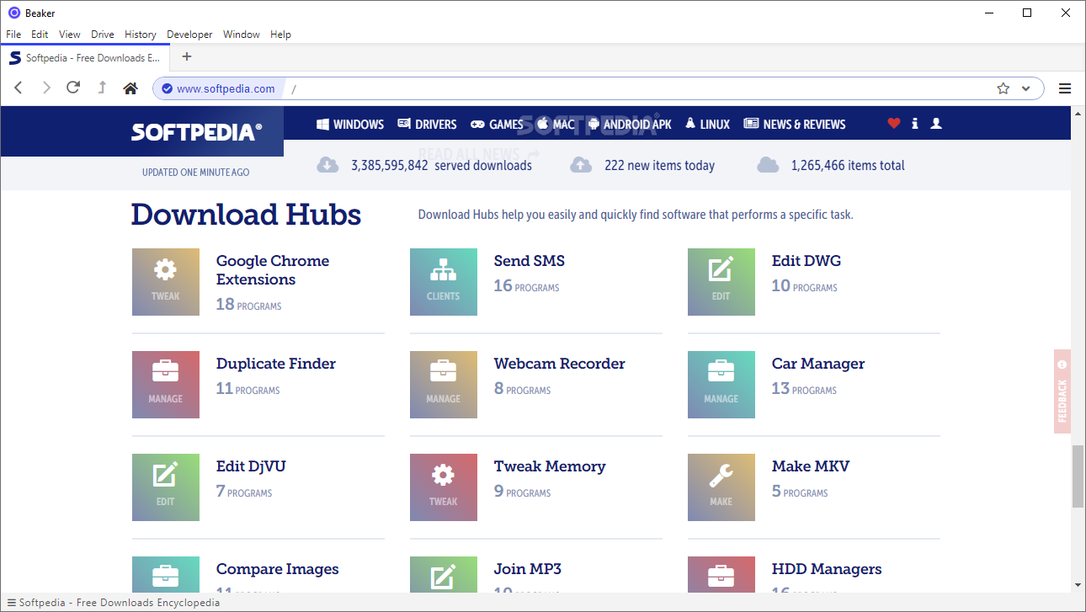Click the Duplicate Finder MANAGE tile
The image size is (1086, 612).
pyautogui.click(x=166, y=385)
